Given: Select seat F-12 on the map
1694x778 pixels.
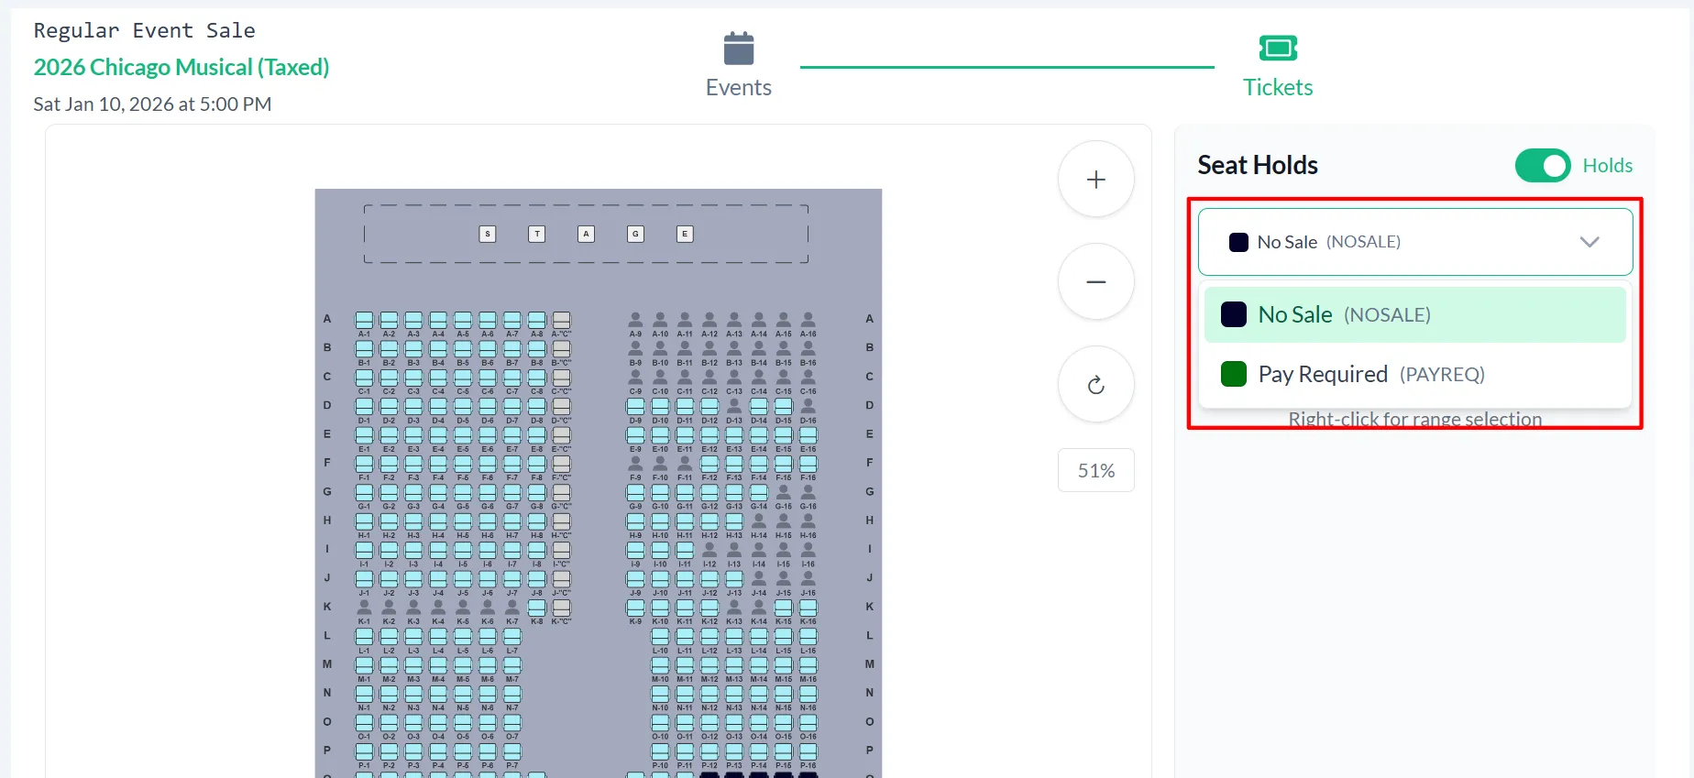Looking at the screenshot, I should click(709, 464).
